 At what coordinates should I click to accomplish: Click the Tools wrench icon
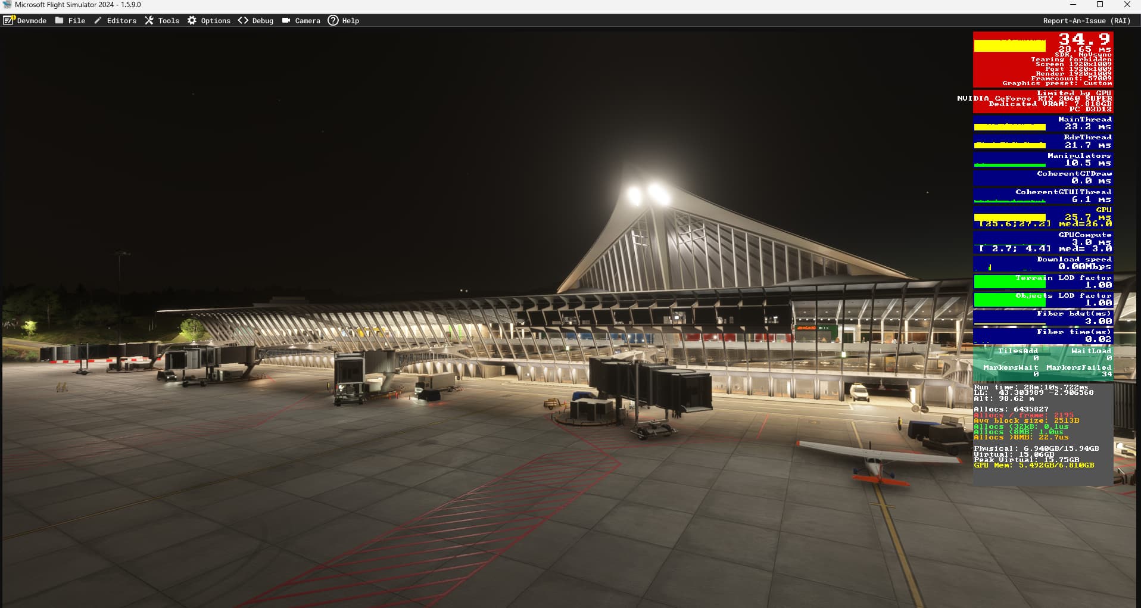point(149,20)
